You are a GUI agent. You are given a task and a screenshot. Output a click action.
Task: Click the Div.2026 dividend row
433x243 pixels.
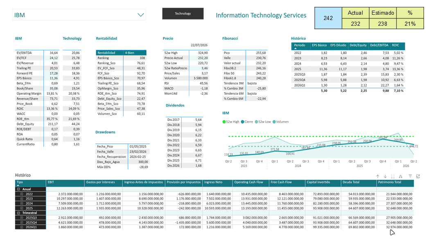185,165
